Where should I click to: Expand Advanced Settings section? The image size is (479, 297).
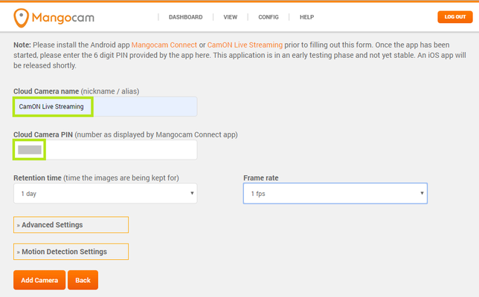click(71, 225)
